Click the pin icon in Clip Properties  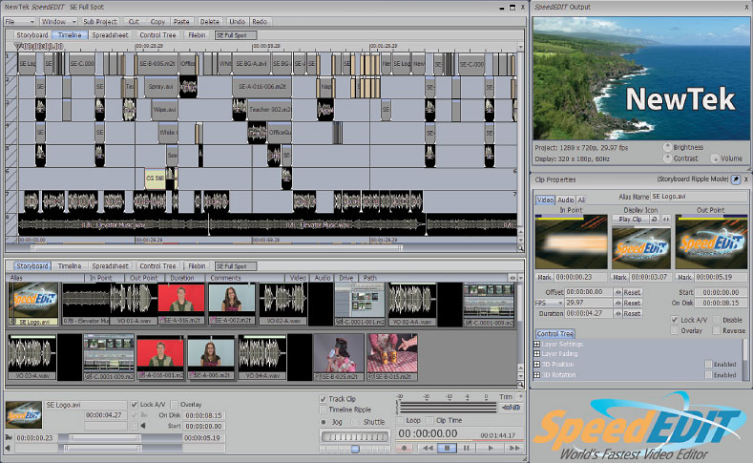click(735, 179)
